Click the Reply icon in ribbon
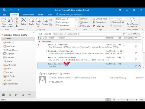Image resolution: width=145 pixels, height=109 pixels. tap(31, 21)
